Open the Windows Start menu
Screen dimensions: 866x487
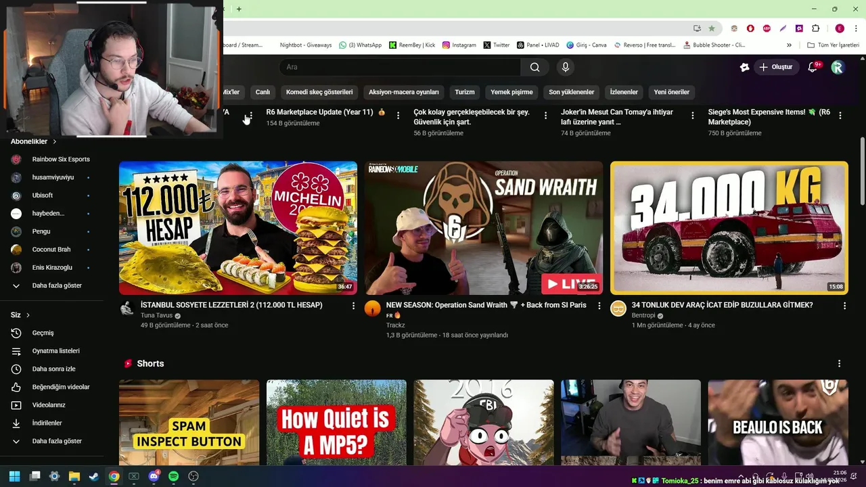tap(15, 476)
